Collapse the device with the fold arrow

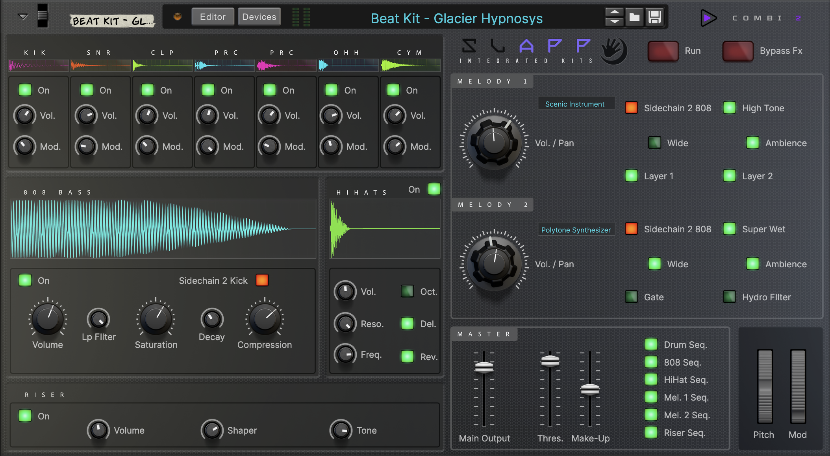tap(23, 17)
